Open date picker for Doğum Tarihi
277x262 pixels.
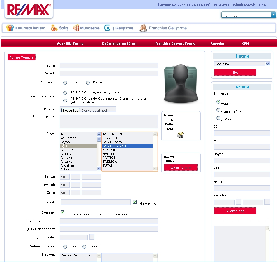pos(92,237)
